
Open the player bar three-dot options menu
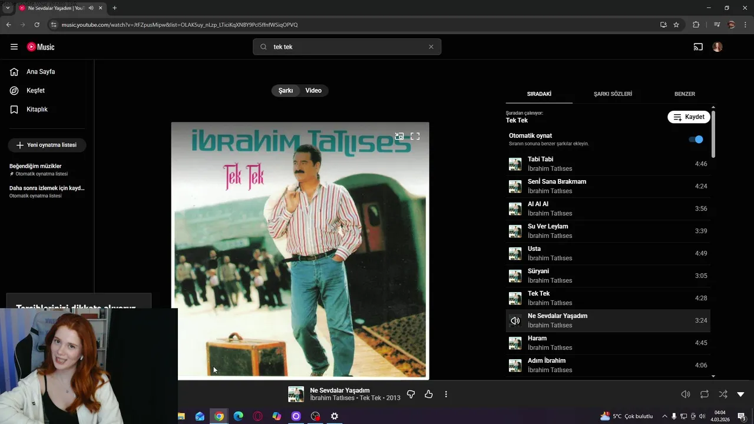click(446, 394)
